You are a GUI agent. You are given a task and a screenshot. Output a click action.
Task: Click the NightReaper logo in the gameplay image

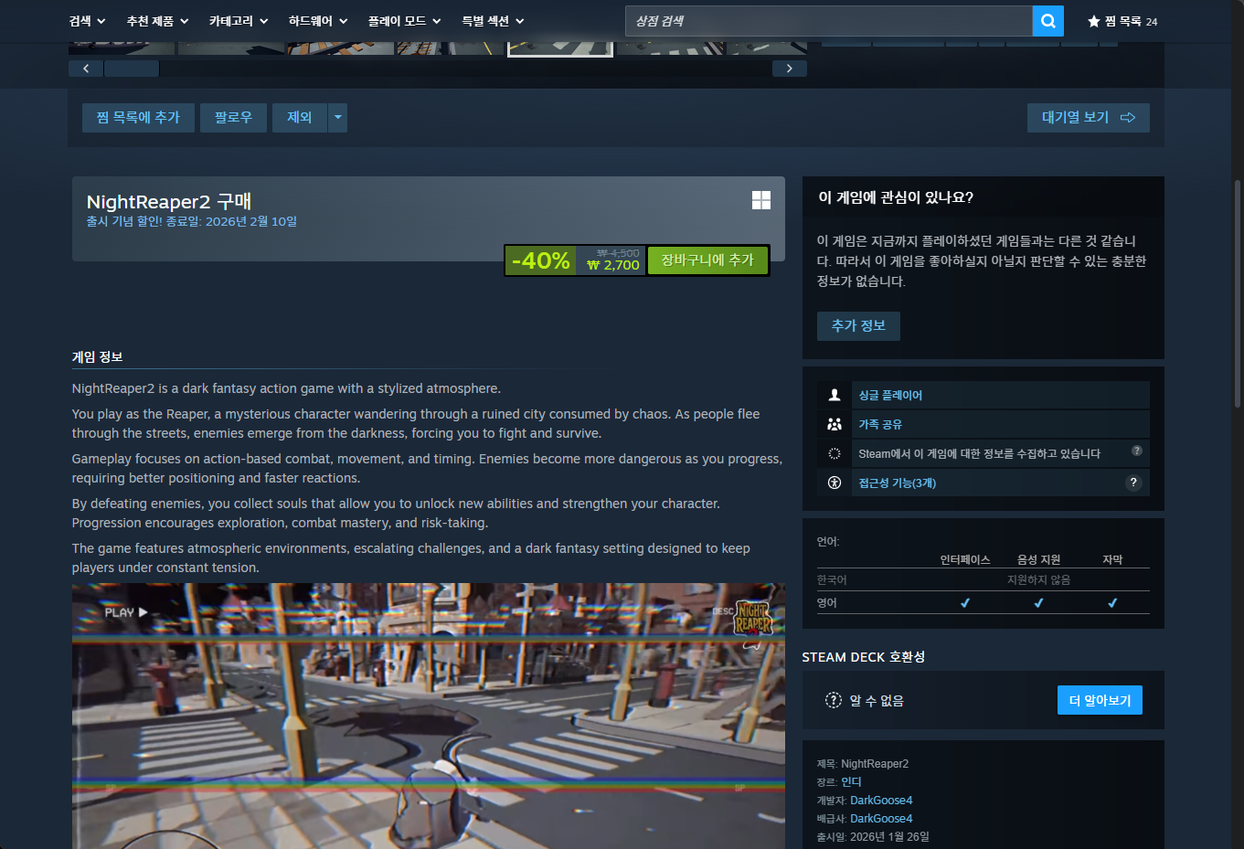point(753,619)
